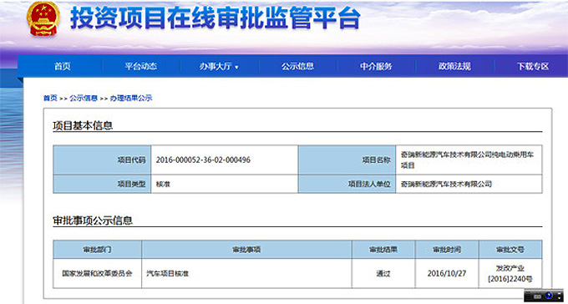Screen dimensions: 568x304
Task: Open 中介服务 navigation item
Action: click(x=376, y=66)
